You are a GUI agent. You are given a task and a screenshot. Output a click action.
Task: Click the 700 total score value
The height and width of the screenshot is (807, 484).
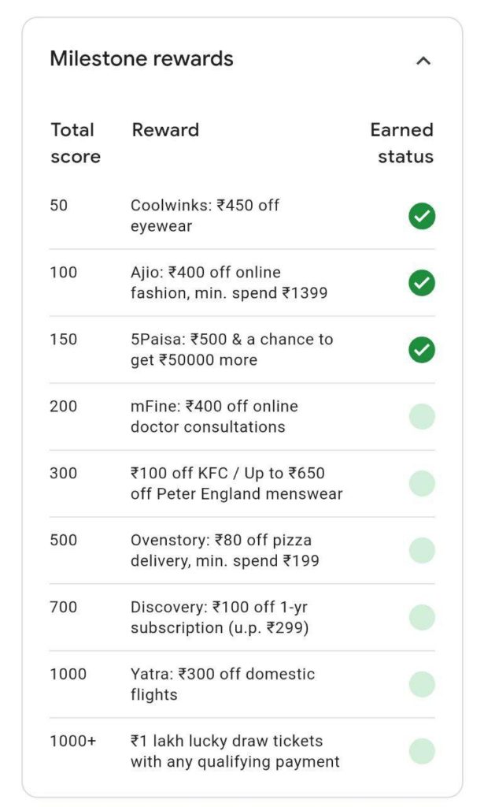click(x=63, y=607)
